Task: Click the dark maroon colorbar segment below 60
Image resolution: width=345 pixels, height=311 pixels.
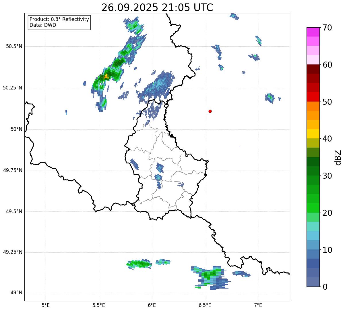Action: 313,69
